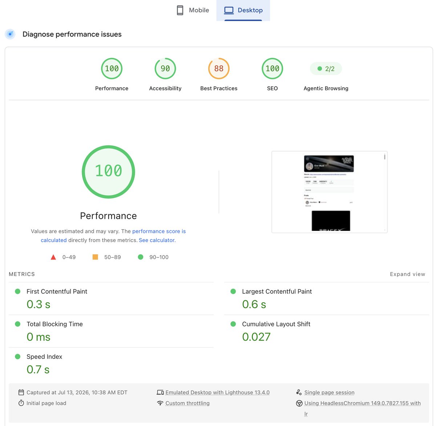Open Emulated Desktop with Lighthouse 13.4.0 details
This screenshot has height=426, width=436.
[217, 393]
